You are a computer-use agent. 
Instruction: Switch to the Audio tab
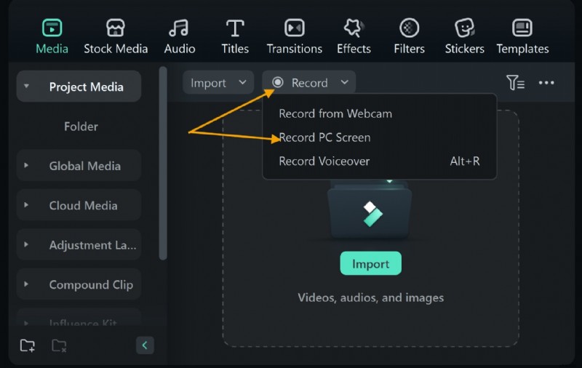click(180, 36)
